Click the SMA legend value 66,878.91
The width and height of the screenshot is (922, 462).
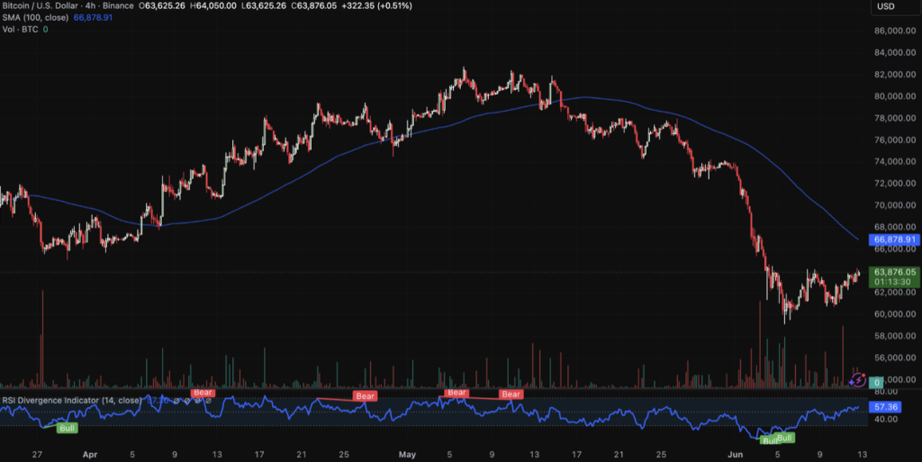point(93,18)
